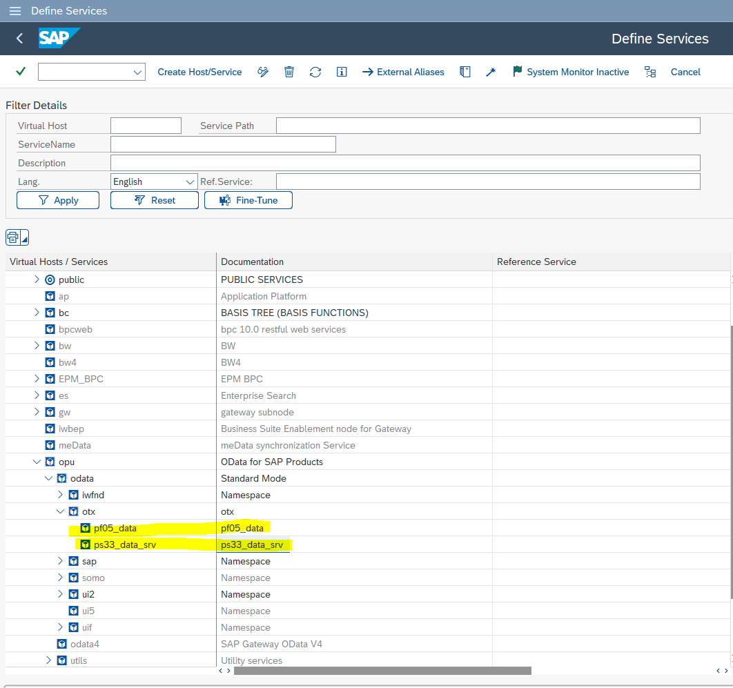Focus the Description field
Screen dimensions: 733x688
tap(405, 163)
